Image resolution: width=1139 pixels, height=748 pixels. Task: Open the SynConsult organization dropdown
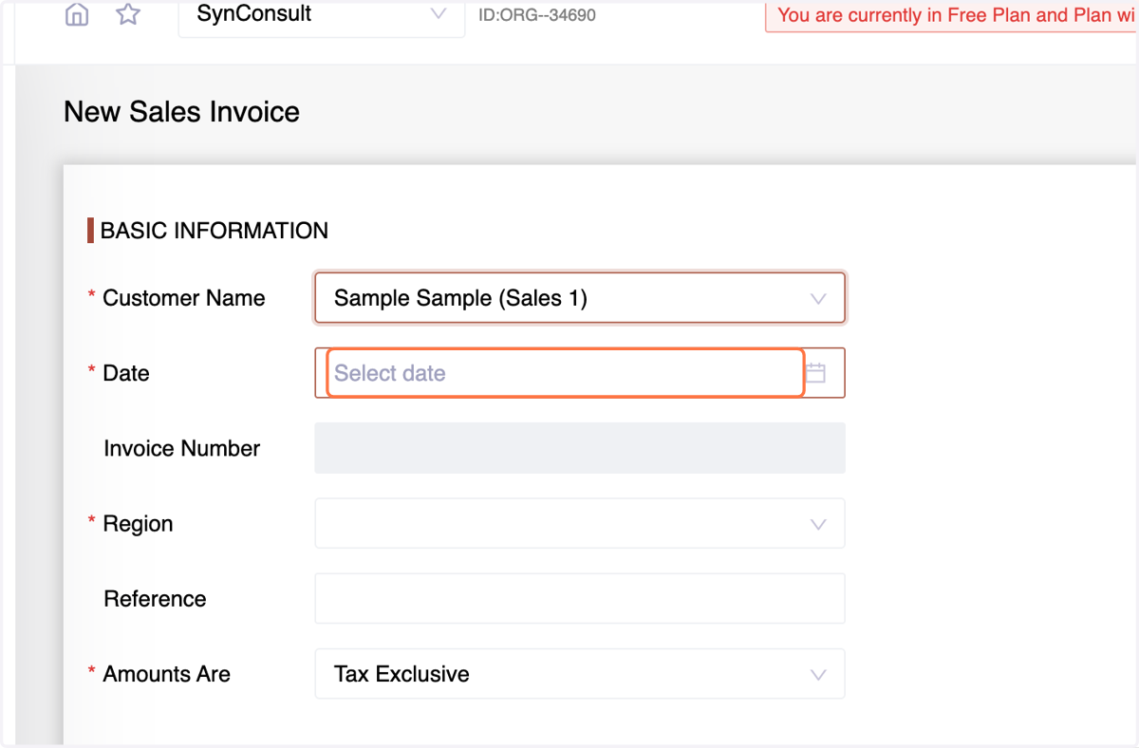tap(322, 15)
